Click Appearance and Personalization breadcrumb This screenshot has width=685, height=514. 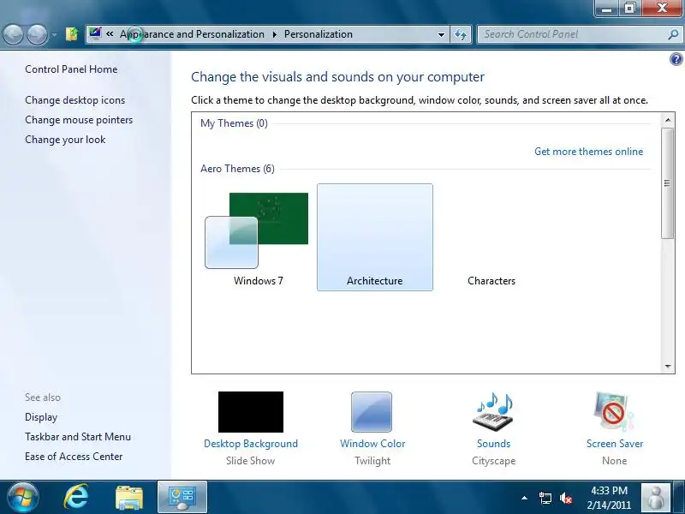[192, 34]
